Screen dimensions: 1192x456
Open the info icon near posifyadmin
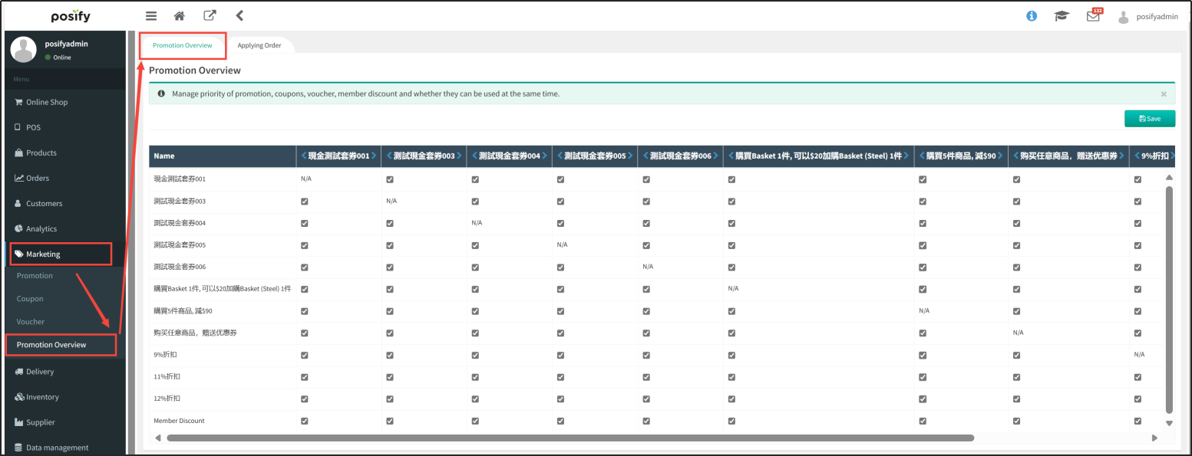(x=1031, y=15)
